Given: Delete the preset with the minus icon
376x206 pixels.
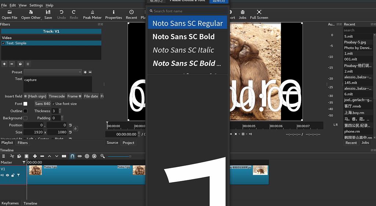Looking at the screenshot, I should [x=90, y=72].
